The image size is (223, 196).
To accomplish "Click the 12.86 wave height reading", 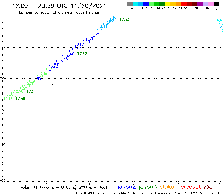I will pyautogui.click(x=43, y=74).
